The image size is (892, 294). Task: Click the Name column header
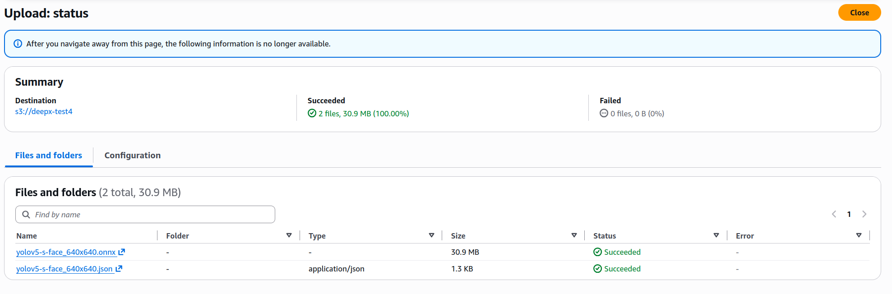pos(27,236)
